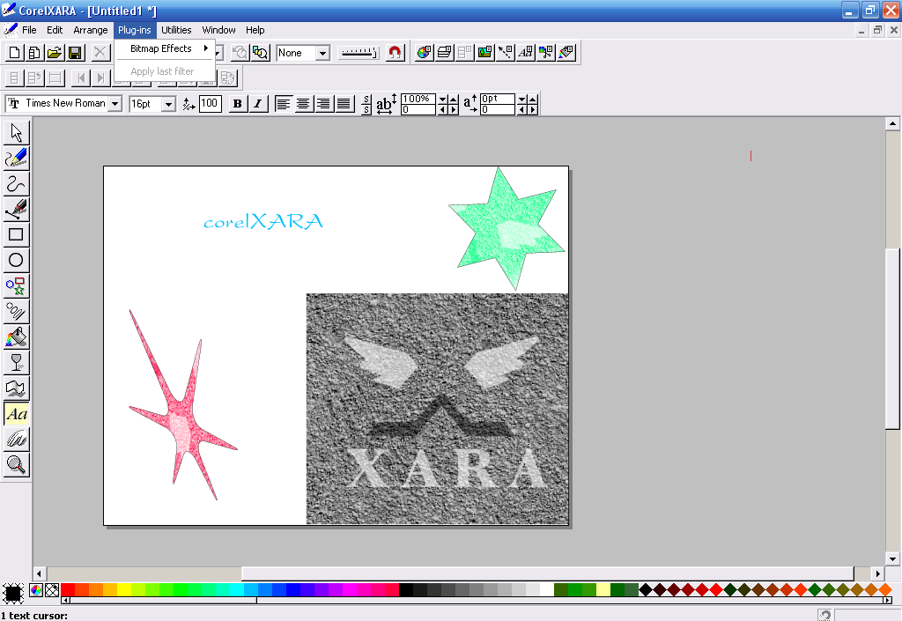Image resolution: width=902 pixels, height=621 pixels.
Task: Click the ruler slider control
Action: pyautogui.click(x=359, y=54)
